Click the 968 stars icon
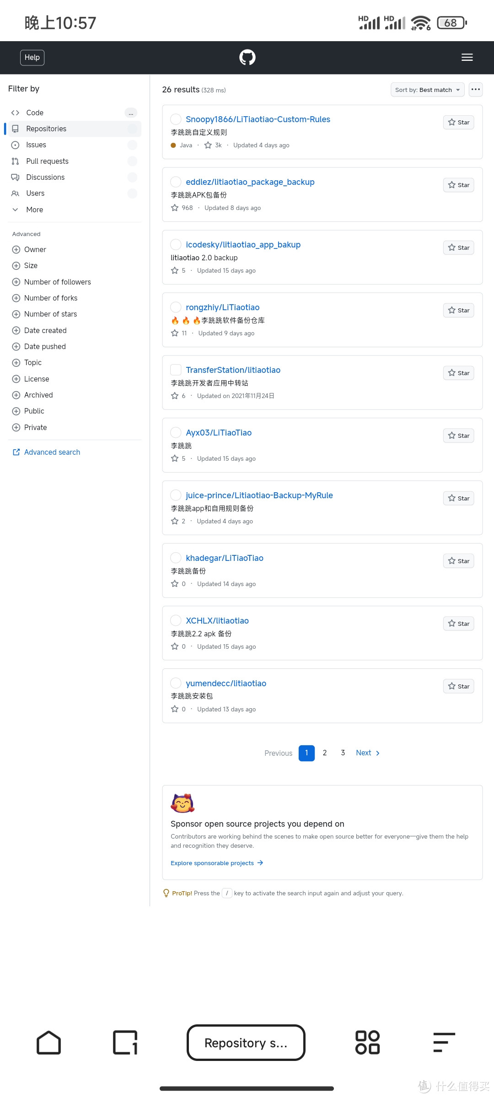Screen dimensions: 494x1098 (x=175, y=208)
